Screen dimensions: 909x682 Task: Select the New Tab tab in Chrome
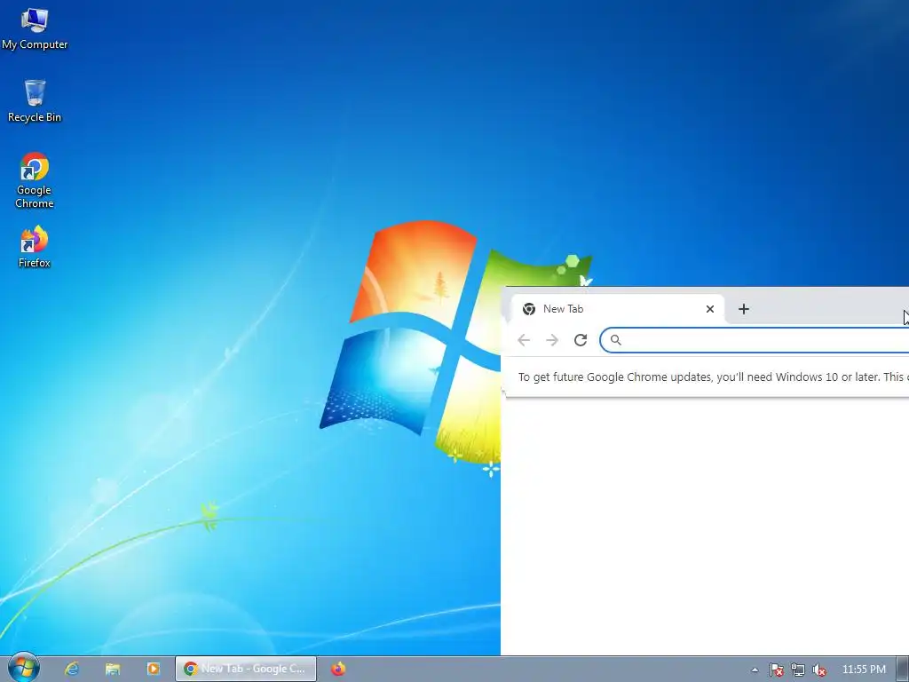click(x=618, y=309)
